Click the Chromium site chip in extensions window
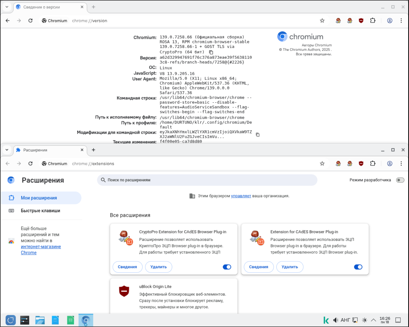 point(55,163)
